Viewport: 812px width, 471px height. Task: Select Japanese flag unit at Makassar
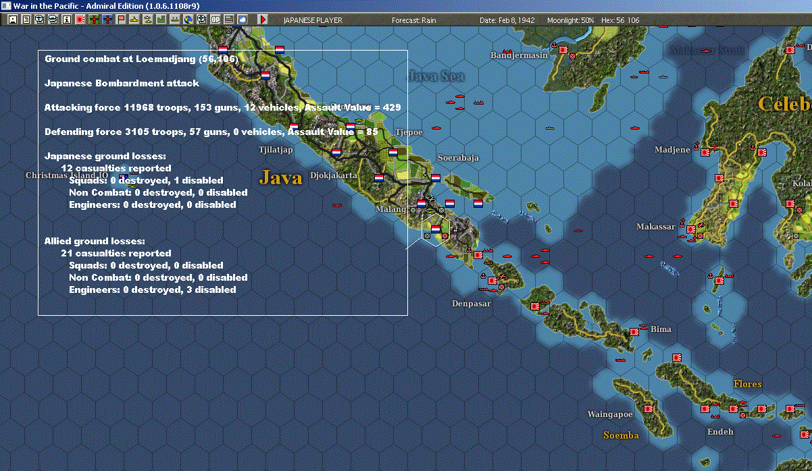point(690,230)
